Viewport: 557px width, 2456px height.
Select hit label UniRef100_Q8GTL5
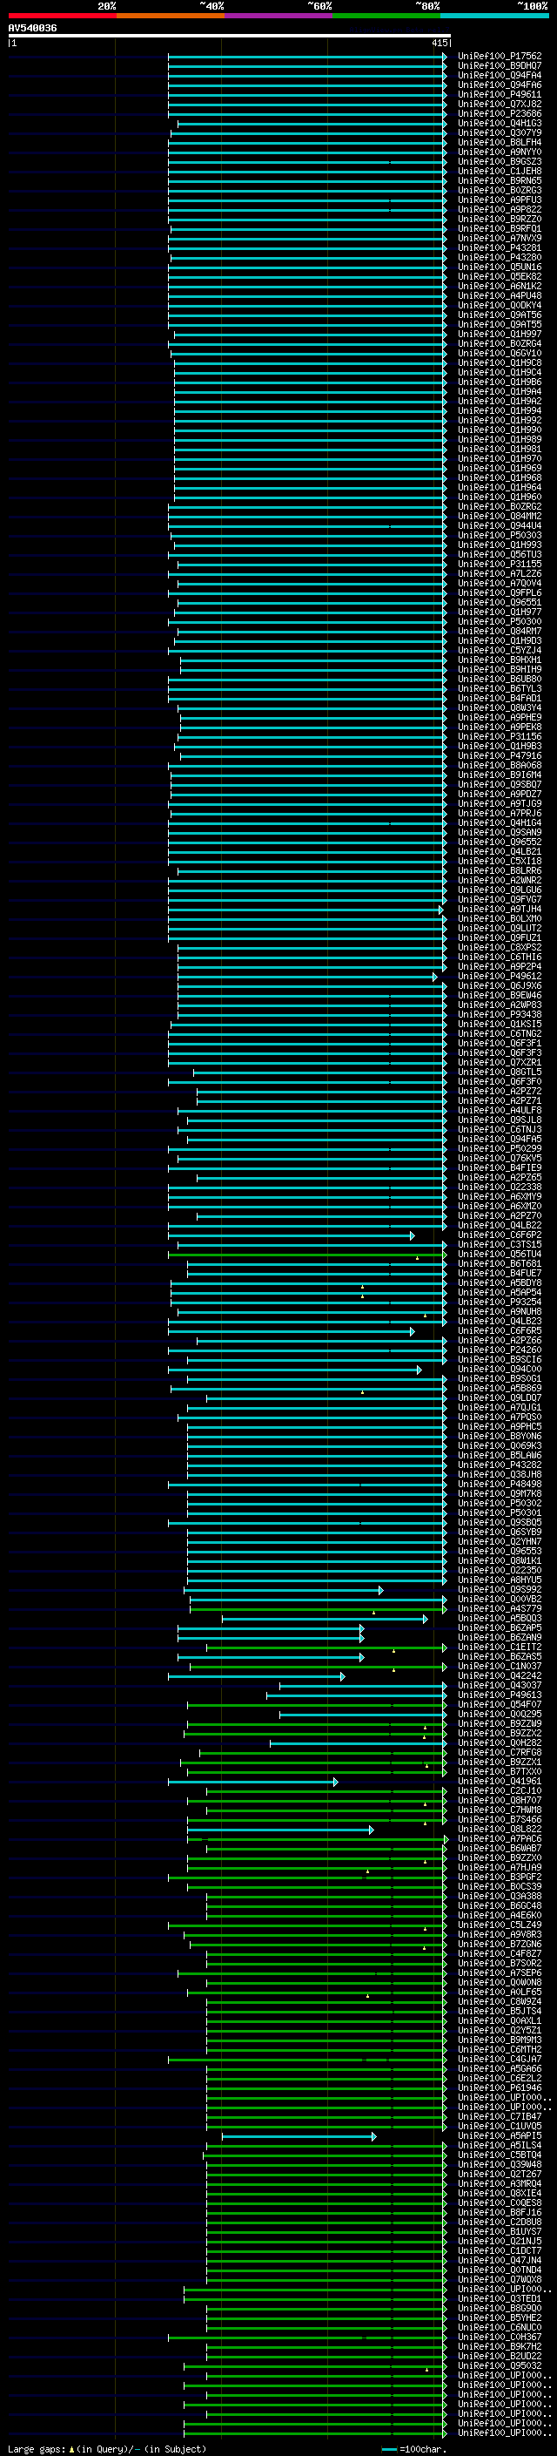pyautogui.click(x=499, y=1072)
